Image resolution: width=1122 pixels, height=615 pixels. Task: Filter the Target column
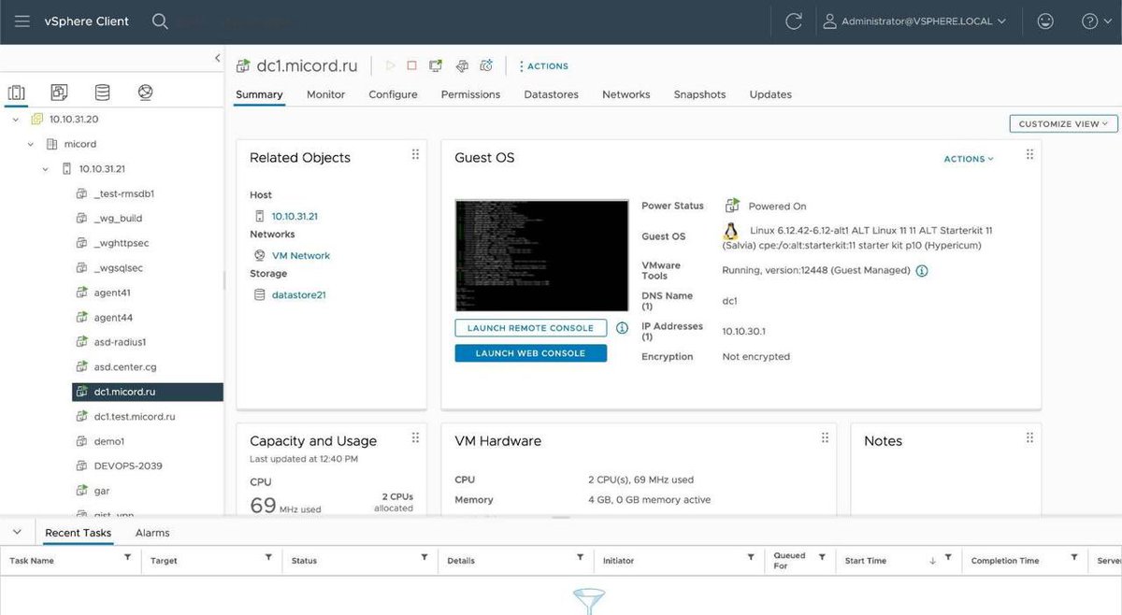(x=268, y=557)
